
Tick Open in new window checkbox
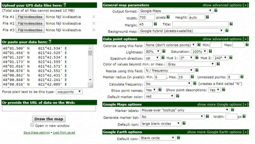coord(32,125)
